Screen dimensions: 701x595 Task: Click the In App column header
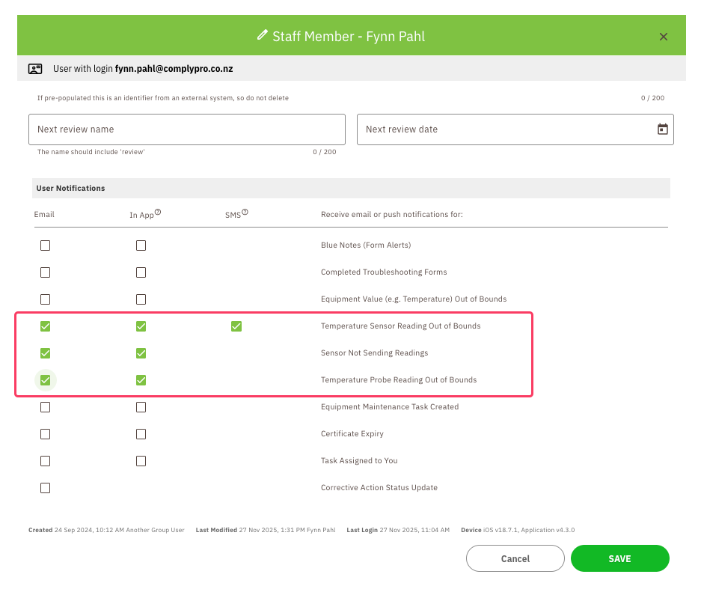pos(141,216)
